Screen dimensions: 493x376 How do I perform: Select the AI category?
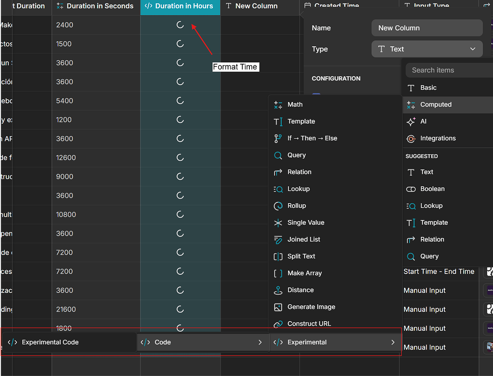pos(424,121)
